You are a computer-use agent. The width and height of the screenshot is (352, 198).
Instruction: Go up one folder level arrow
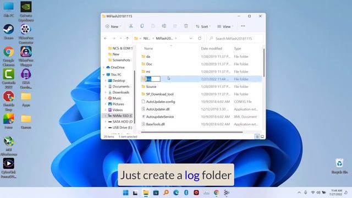coord(127,38)
